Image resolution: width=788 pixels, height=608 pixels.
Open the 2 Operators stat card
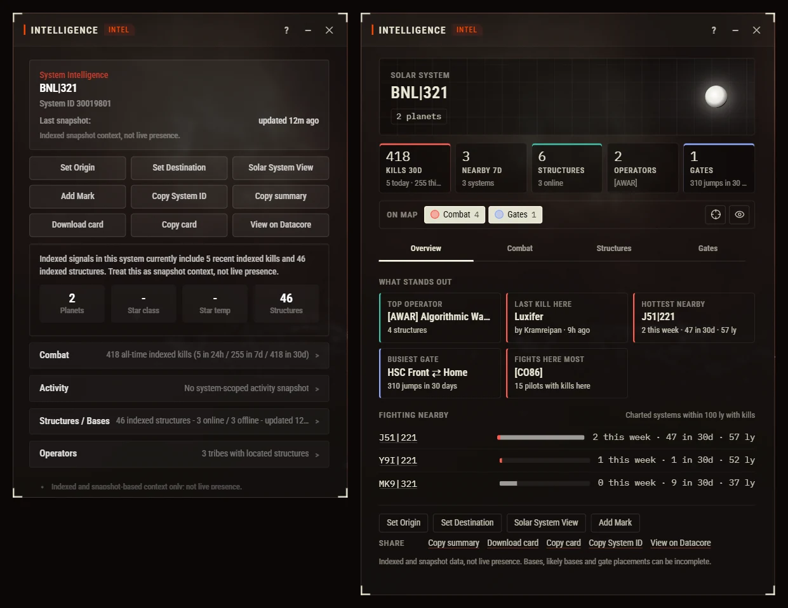click(643, 168)
